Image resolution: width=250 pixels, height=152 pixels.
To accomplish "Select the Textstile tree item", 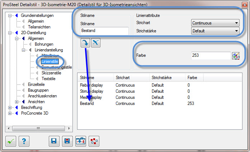I will [x=48, y=79].
